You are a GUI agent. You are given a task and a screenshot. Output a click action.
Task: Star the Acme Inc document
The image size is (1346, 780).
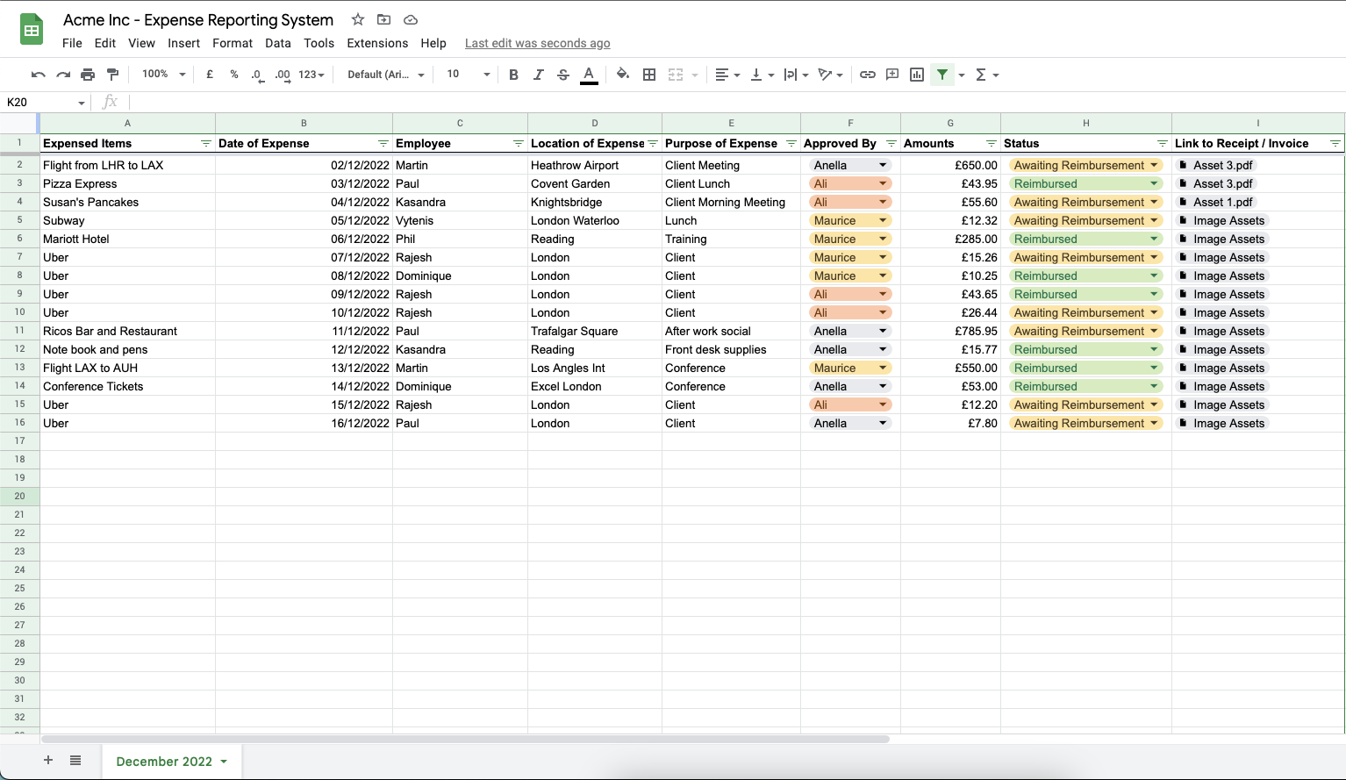click(x=358, y=19)
